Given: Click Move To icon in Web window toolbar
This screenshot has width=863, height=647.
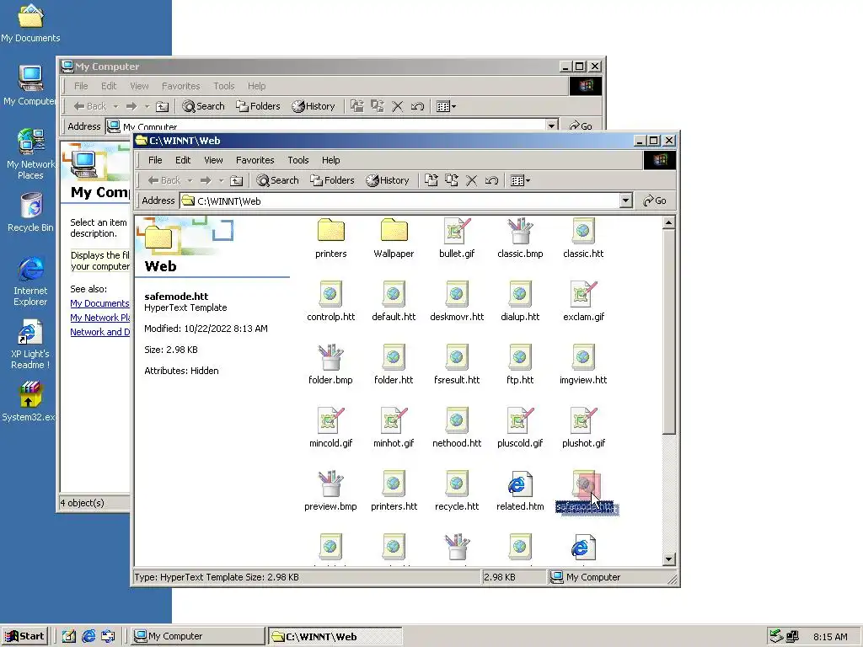Looking at the screenshot, I should [x=431, y=180].
